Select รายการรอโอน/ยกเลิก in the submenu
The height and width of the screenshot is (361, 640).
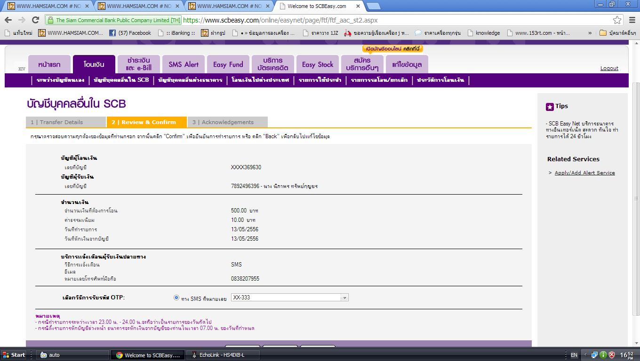pyautogui.click(x=379, y=80)
